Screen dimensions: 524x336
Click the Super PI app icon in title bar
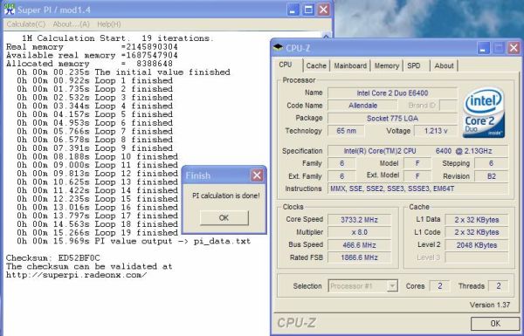10,10
